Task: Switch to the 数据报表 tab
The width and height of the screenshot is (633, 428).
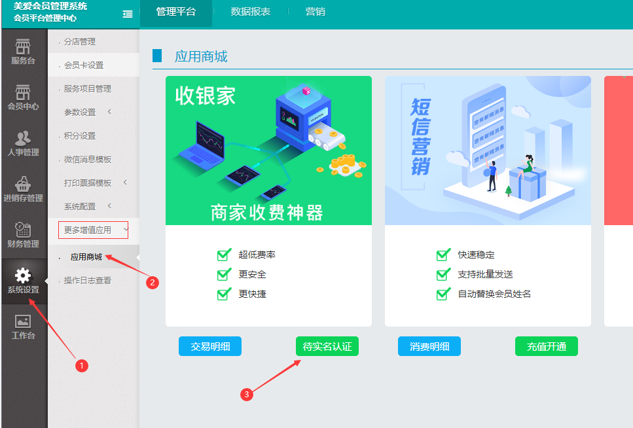Action: [252, 12]
